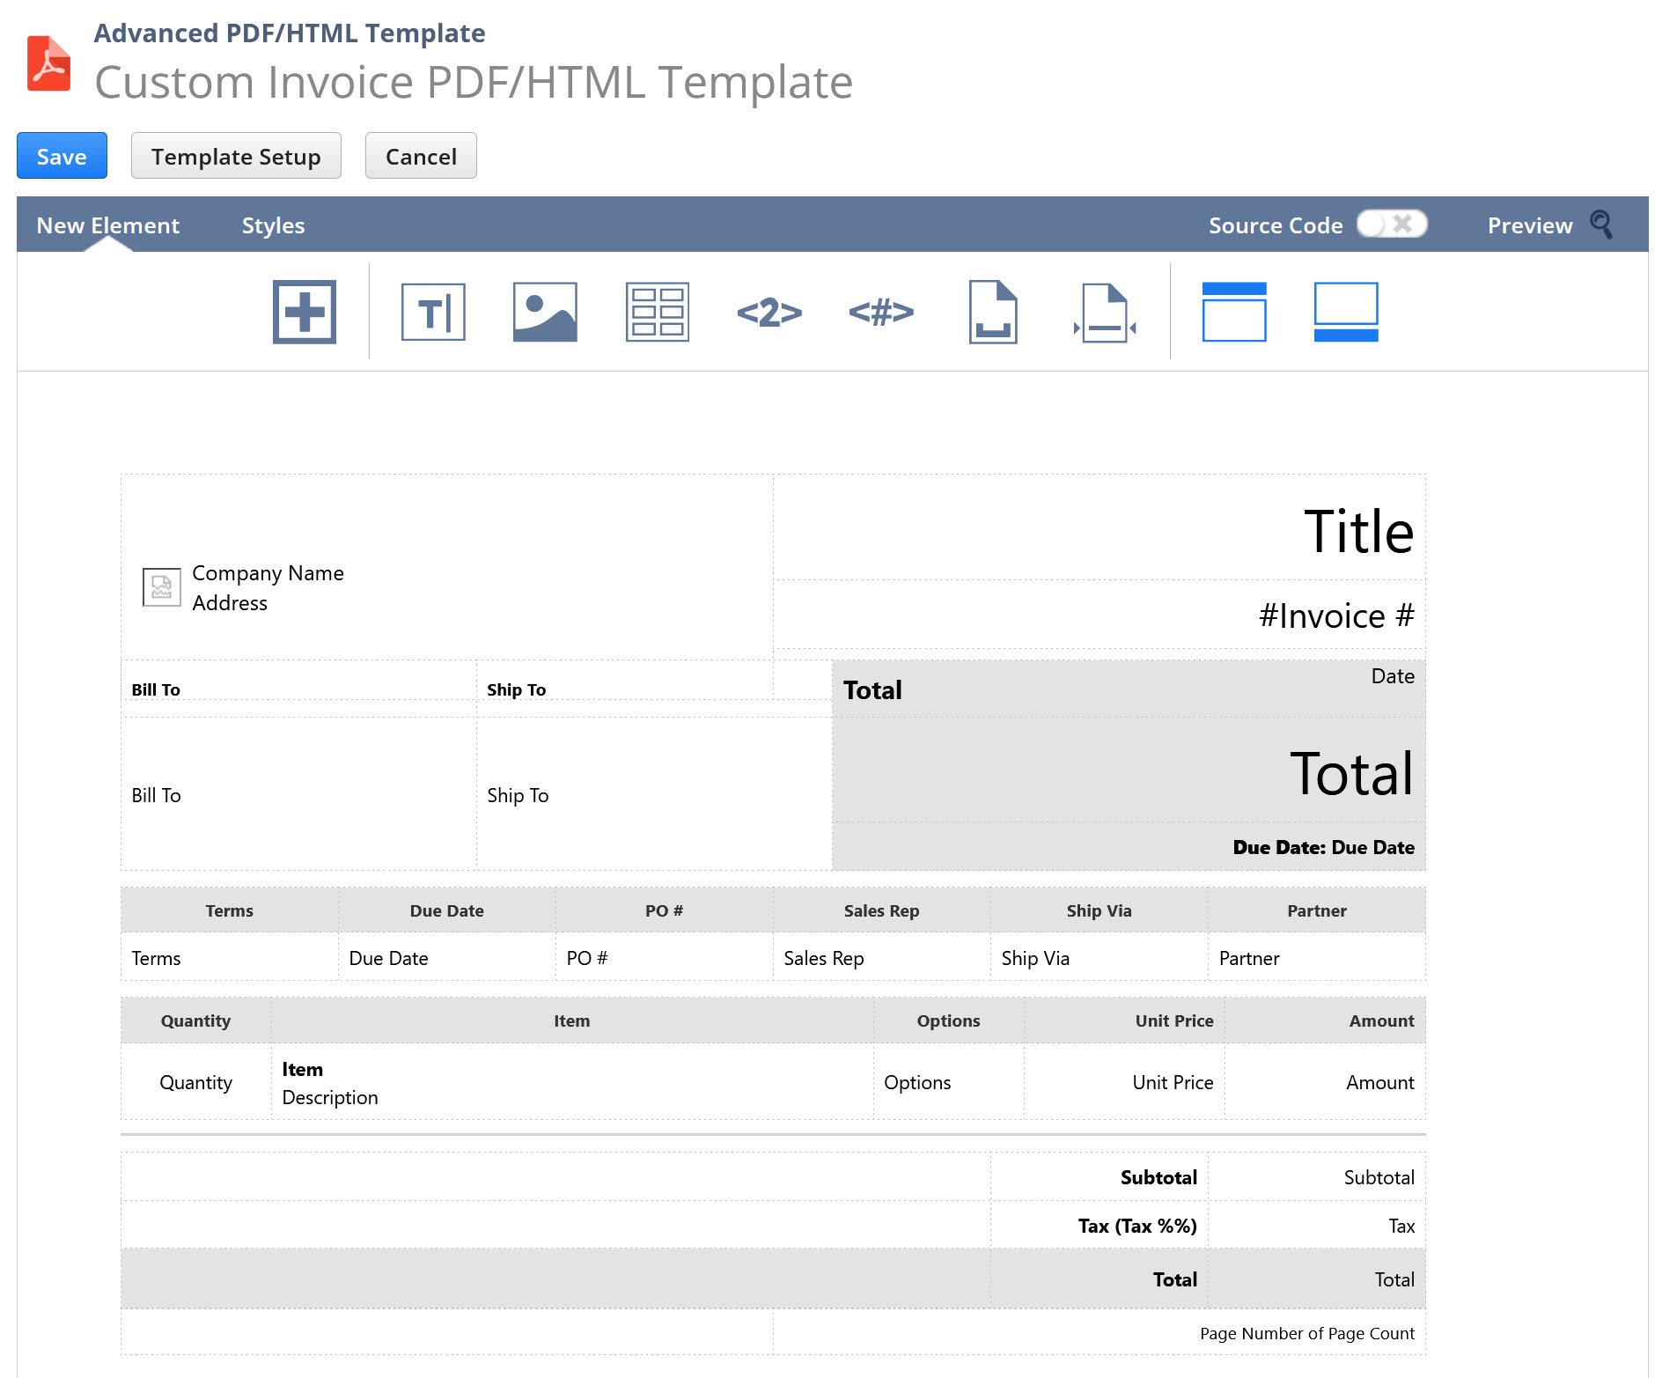The image size is (1655, 1378).
Task: Select the Tax value cell
Action: [1317, 1226]
